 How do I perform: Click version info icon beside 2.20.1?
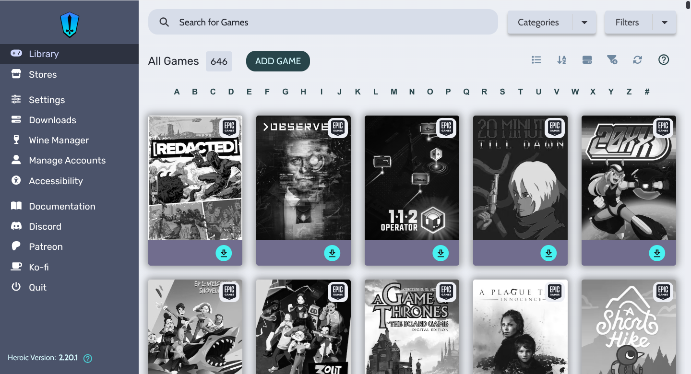(88, 358)
